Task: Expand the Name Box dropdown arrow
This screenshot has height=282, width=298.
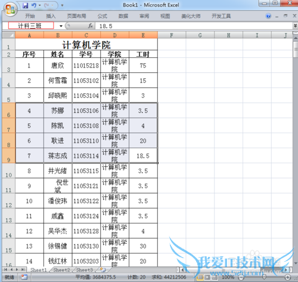Action: 61,26
